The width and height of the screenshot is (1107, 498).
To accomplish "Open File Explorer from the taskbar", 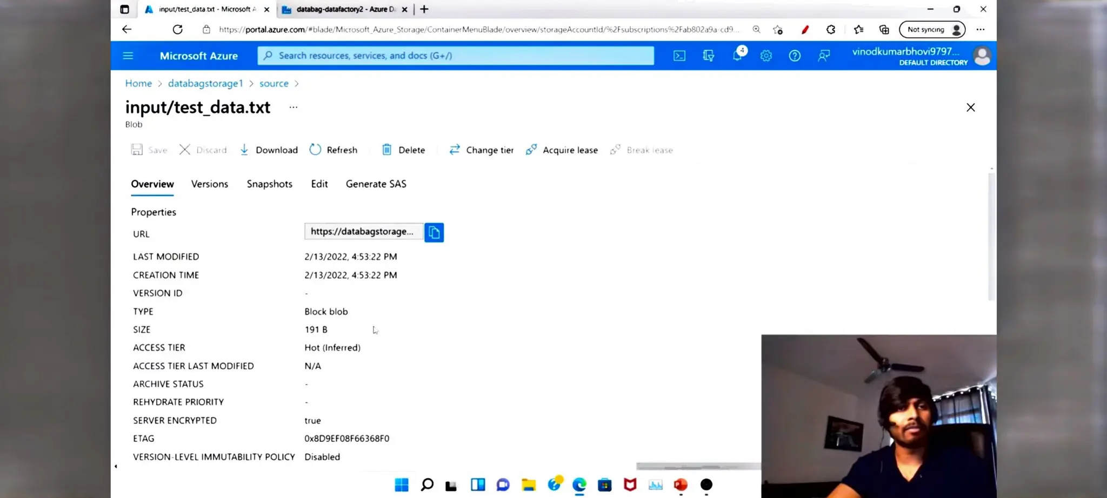I will coord(529,484).
